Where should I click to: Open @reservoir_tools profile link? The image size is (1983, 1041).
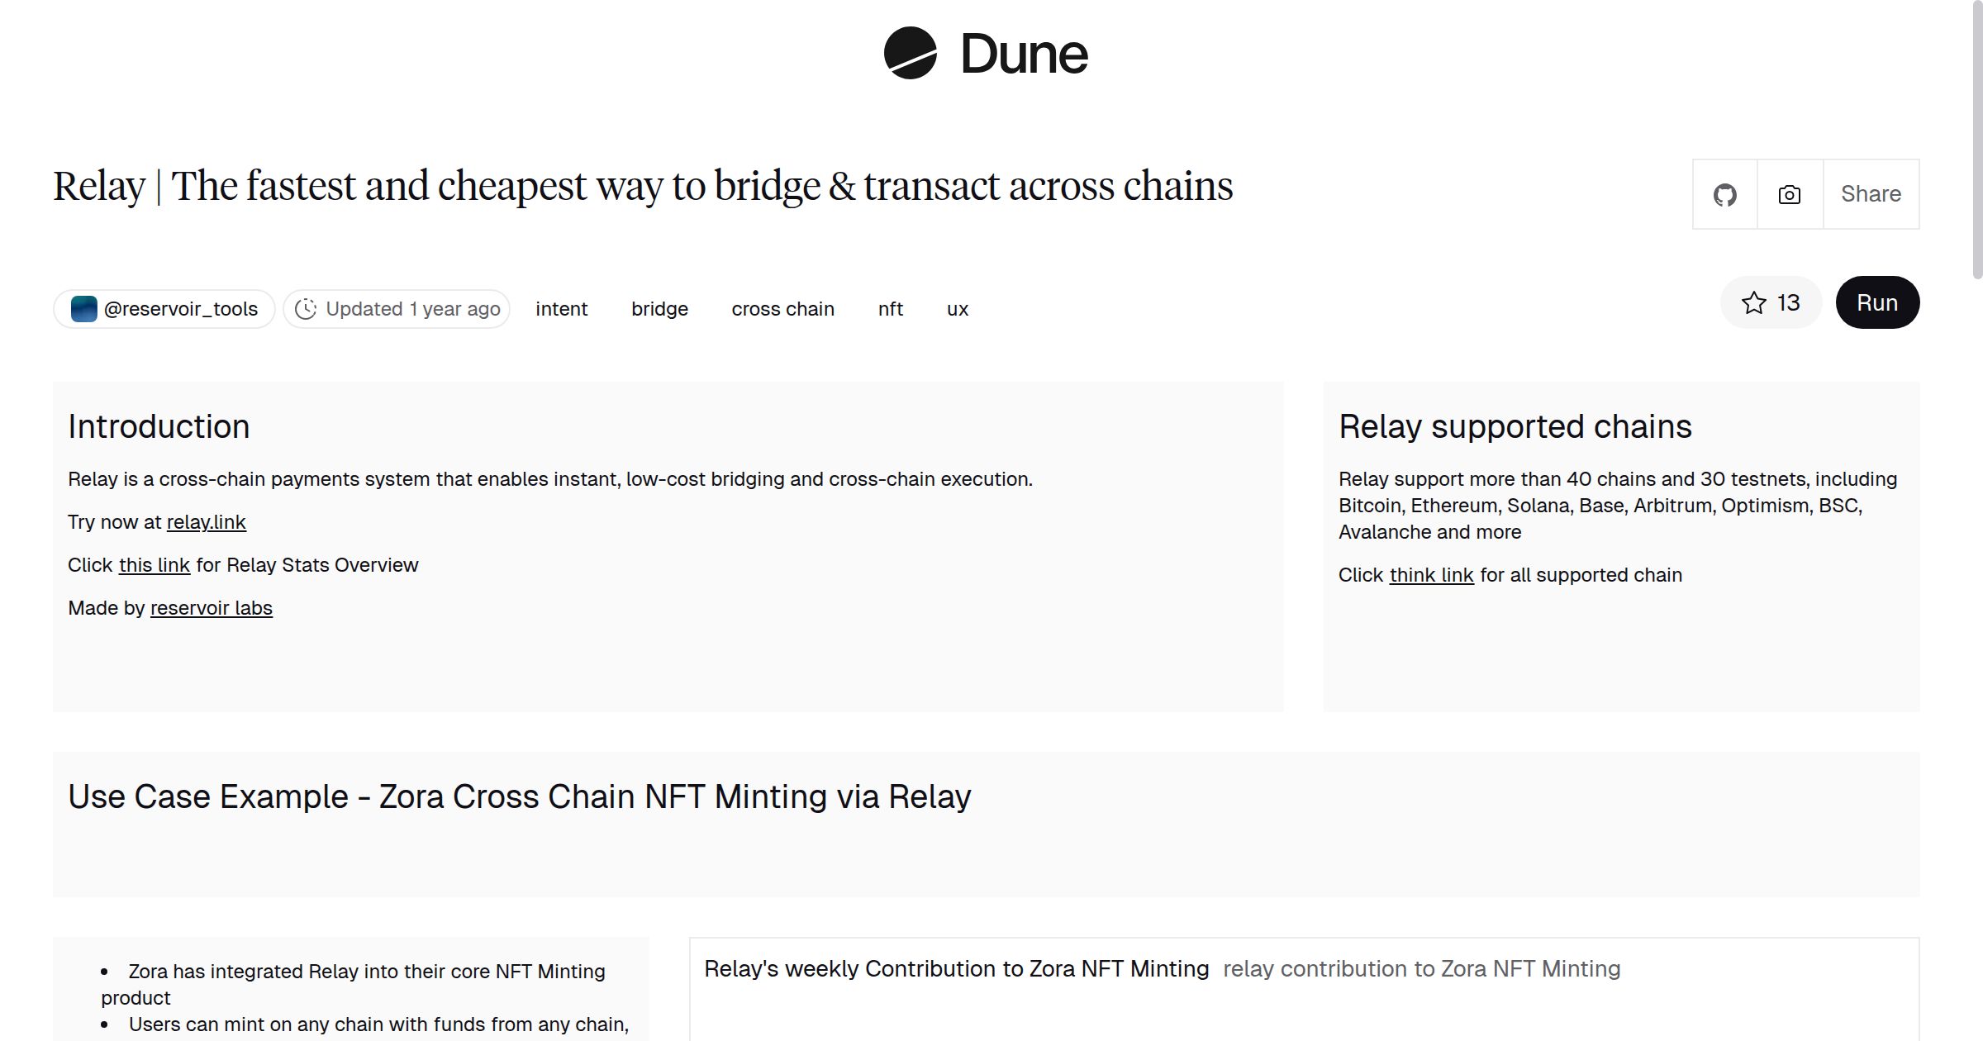181,308
